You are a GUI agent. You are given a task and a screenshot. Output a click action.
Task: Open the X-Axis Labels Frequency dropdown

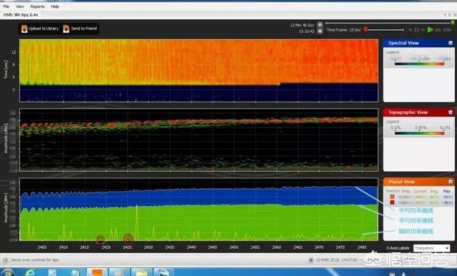click(x=431, y=248)
